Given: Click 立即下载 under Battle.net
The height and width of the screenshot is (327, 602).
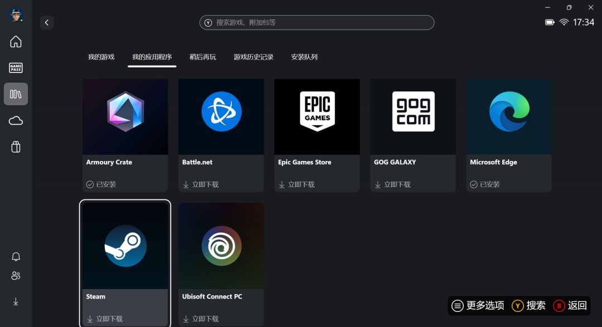Looking at the screenshot, I should point(201,184).
